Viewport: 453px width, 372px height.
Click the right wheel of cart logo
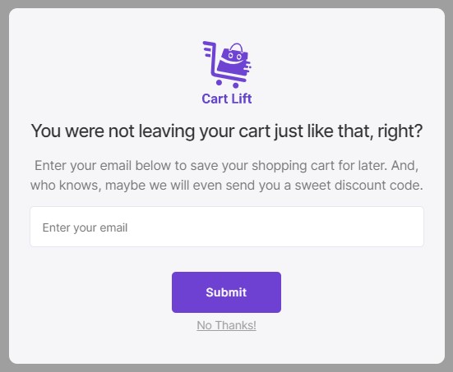(x=236, y=85)
